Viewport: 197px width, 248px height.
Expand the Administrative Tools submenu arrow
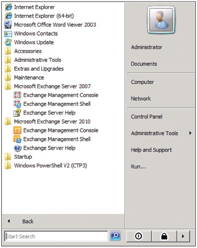tap(191, 133)
